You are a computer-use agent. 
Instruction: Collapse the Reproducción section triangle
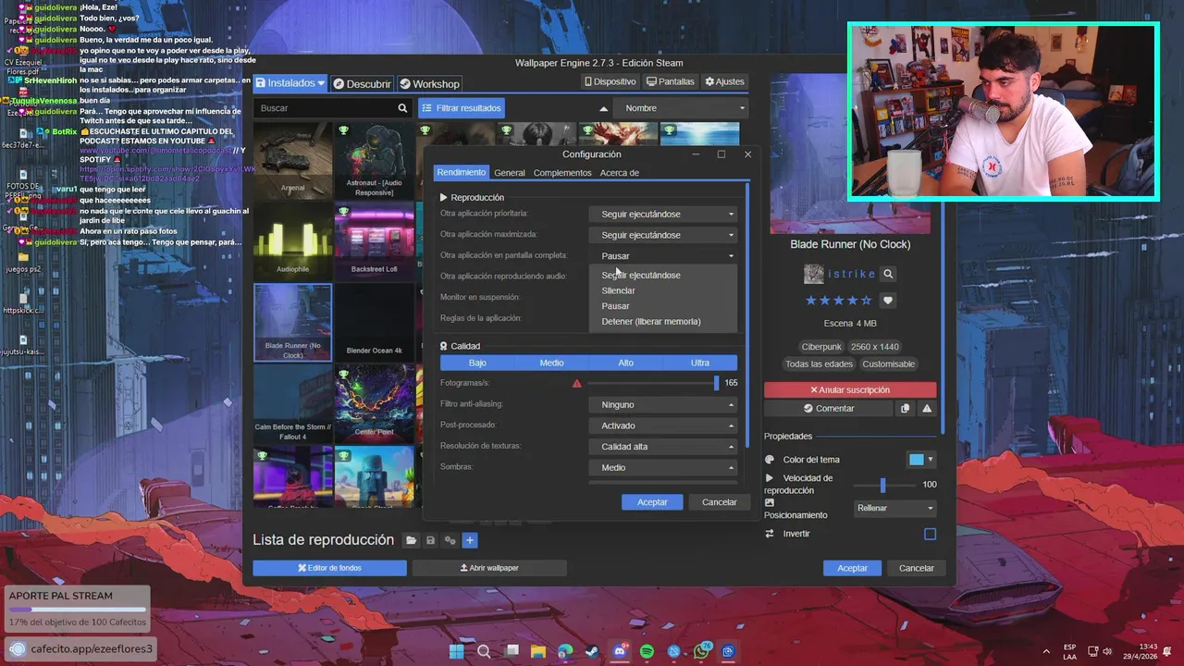tap(444, 197)
